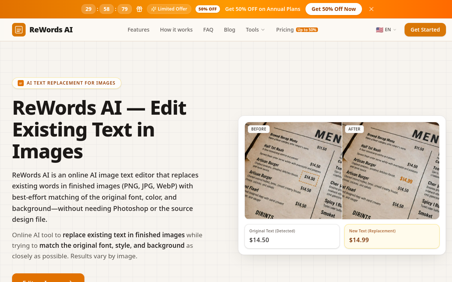The image size is (452, 282).
Task: Click the BEFORE menu image
Action: tap(293, 170)
